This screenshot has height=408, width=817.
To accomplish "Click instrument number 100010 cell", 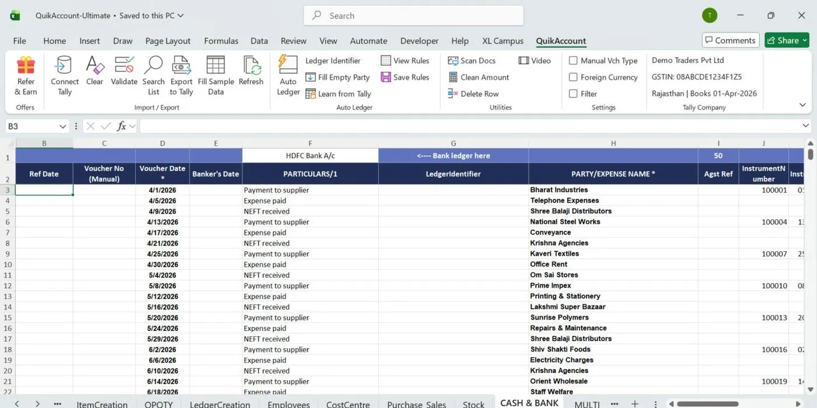I will (763, 286).
